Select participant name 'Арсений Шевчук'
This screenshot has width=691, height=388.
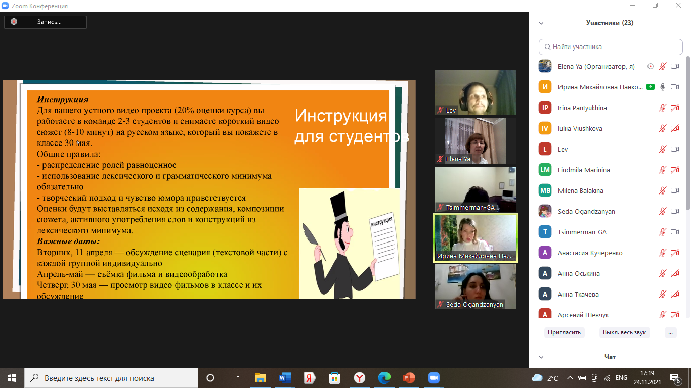583,315
